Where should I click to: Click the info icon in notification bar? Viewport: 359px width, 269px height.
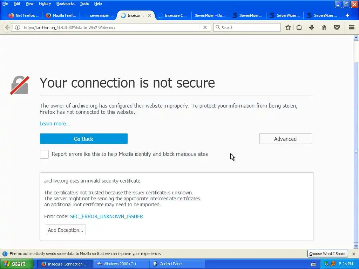pos(5,254)
